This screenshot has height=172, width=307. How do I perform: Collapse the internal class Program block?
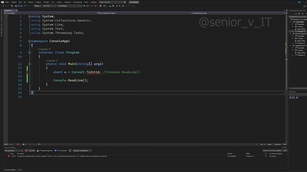29,53
